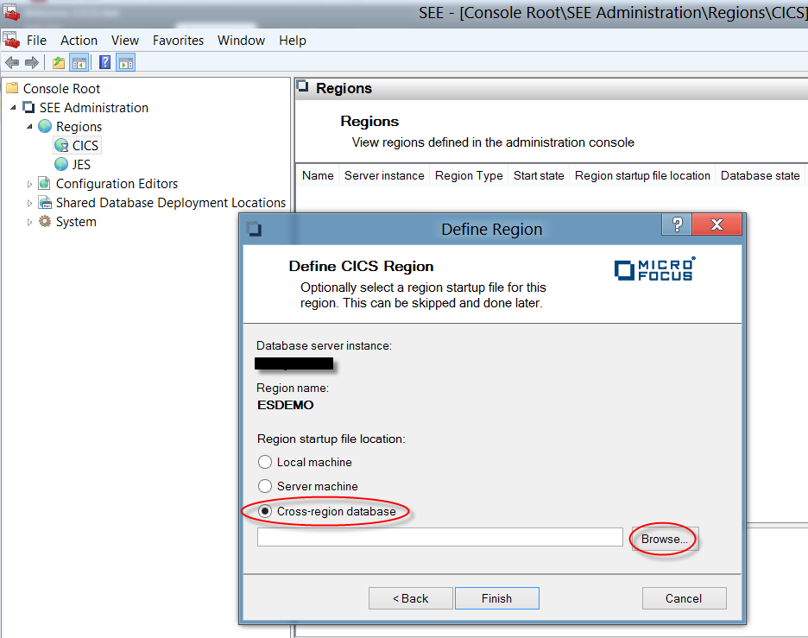Select the Configuration Editors label
Screen dimensions: 808x638
(x=117, y=184)
